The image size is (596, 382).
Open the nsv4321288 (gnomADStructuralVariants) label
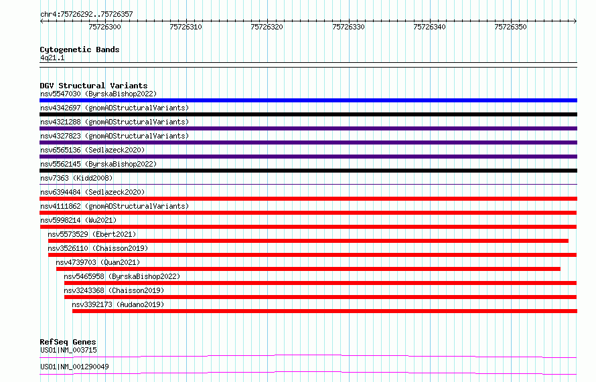click(115, 122)
